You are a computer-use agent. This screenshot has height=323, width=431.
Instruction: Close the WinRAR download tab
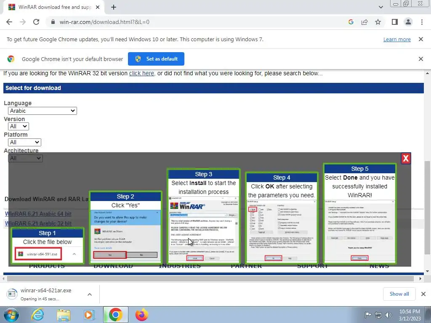click(x=98, y=8)
